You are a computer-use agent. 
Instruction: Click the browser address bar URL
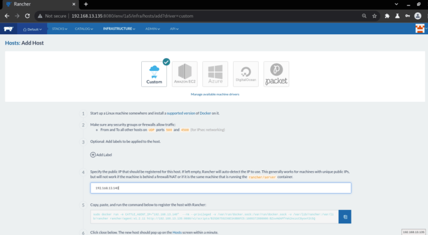tap(133, 16)
